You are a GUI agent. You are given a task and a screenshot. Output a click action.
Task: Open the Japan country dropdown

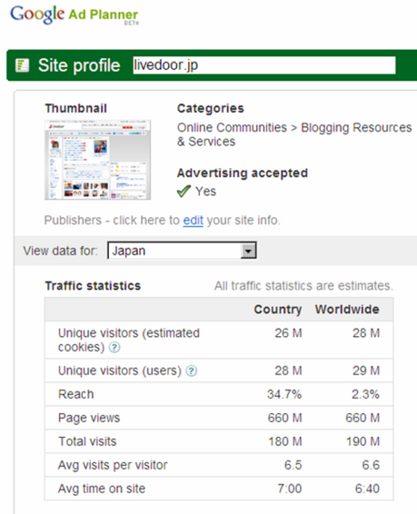click(x=182, y=251)
